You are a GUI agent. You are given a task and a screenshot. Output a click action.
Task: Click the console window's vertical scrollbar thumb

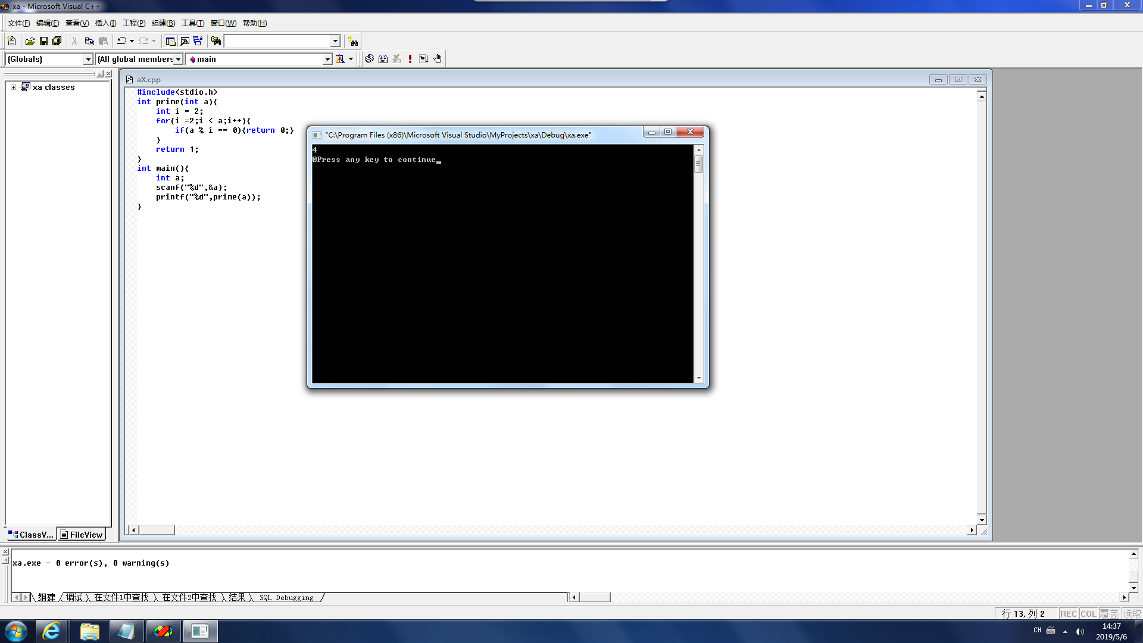pos(699,164)
